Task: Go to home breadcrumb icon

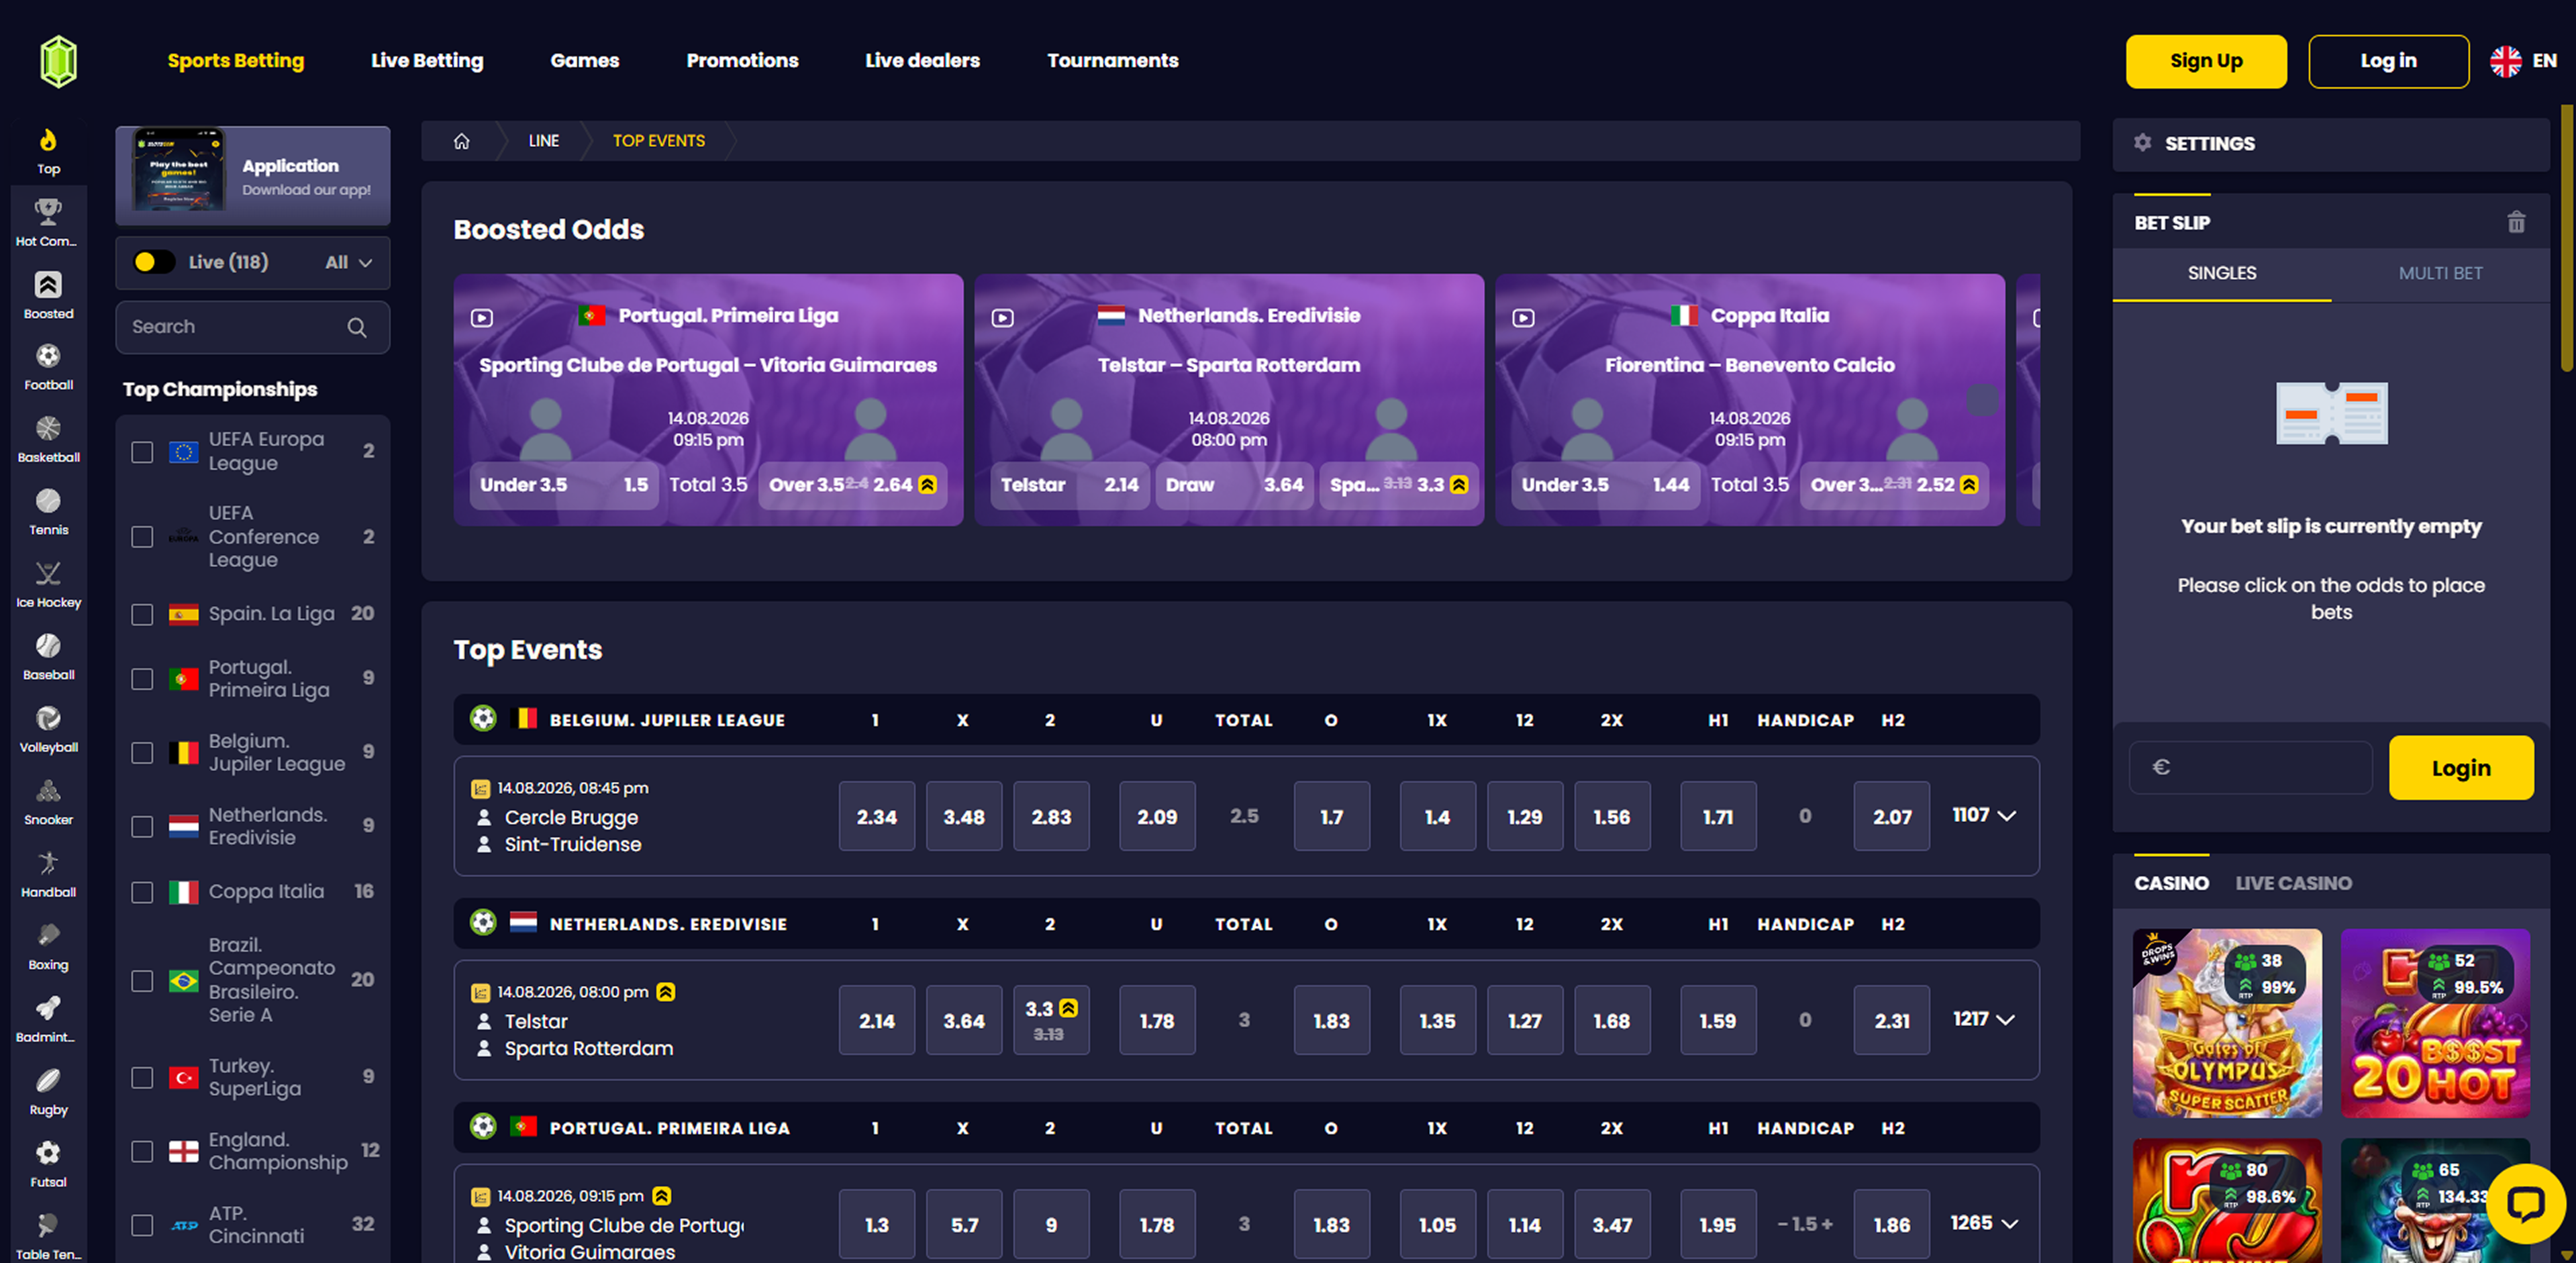Action: 461,141
